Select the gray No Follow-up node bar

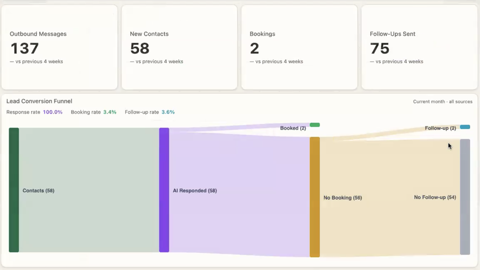point(465,197)
